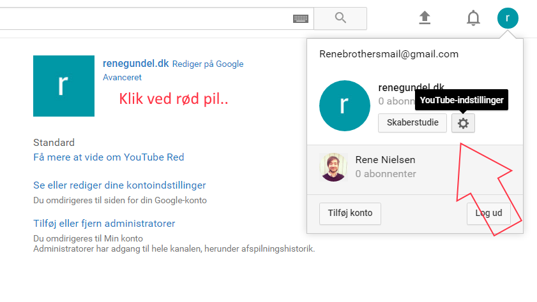Open the Avanceret link
Screen dimensions: 537x302
122,78
